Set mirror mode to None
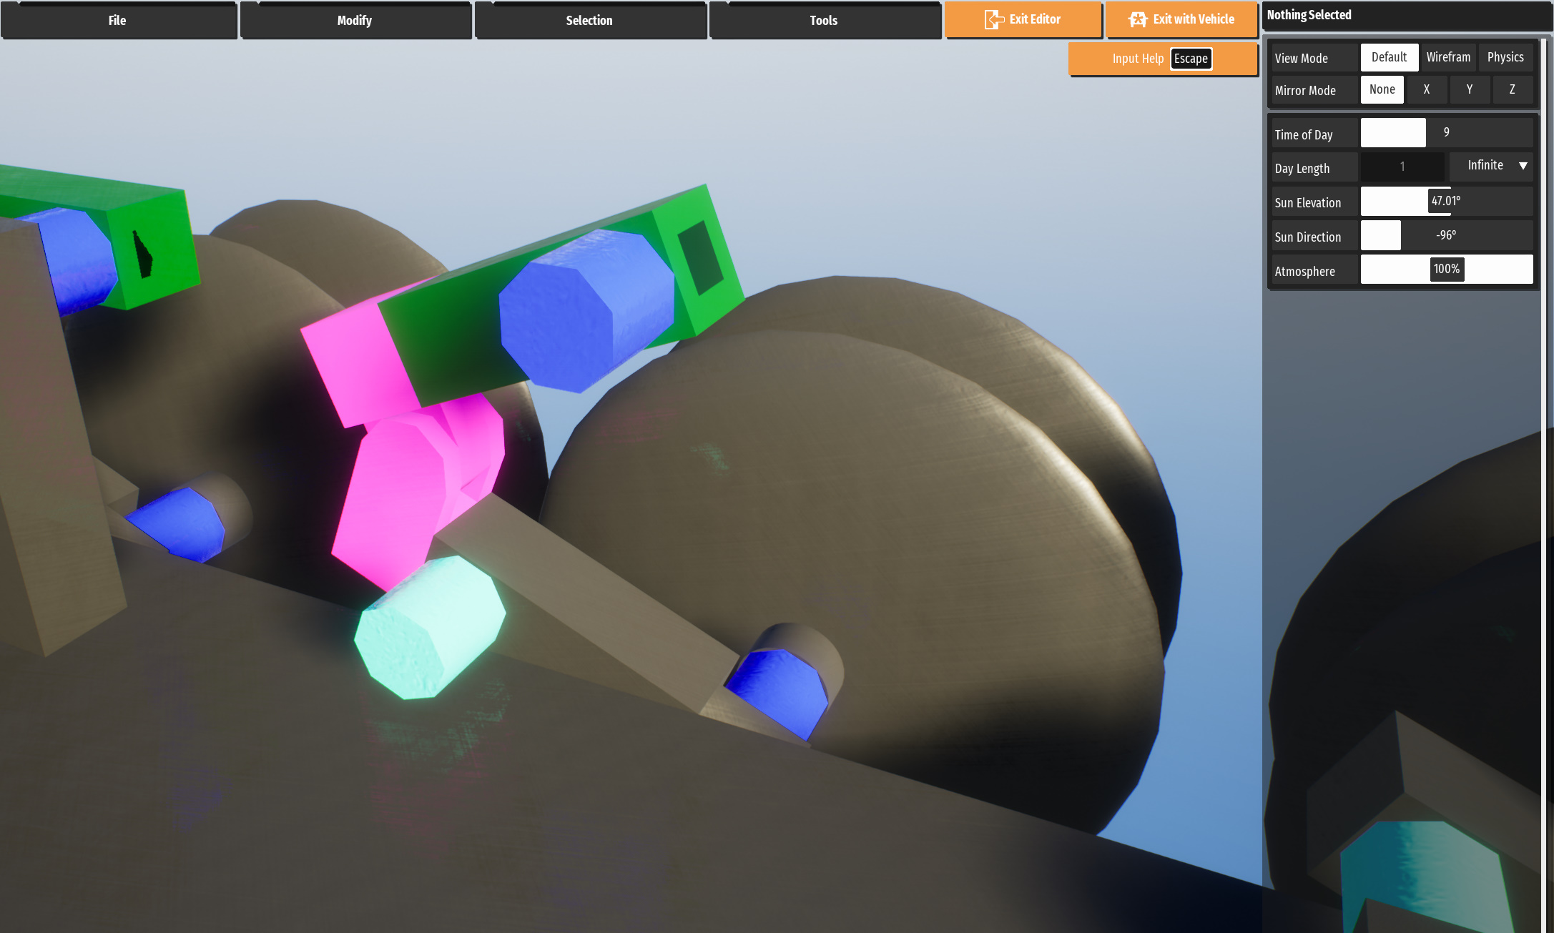The image size is (1554, 933). 1382,90
